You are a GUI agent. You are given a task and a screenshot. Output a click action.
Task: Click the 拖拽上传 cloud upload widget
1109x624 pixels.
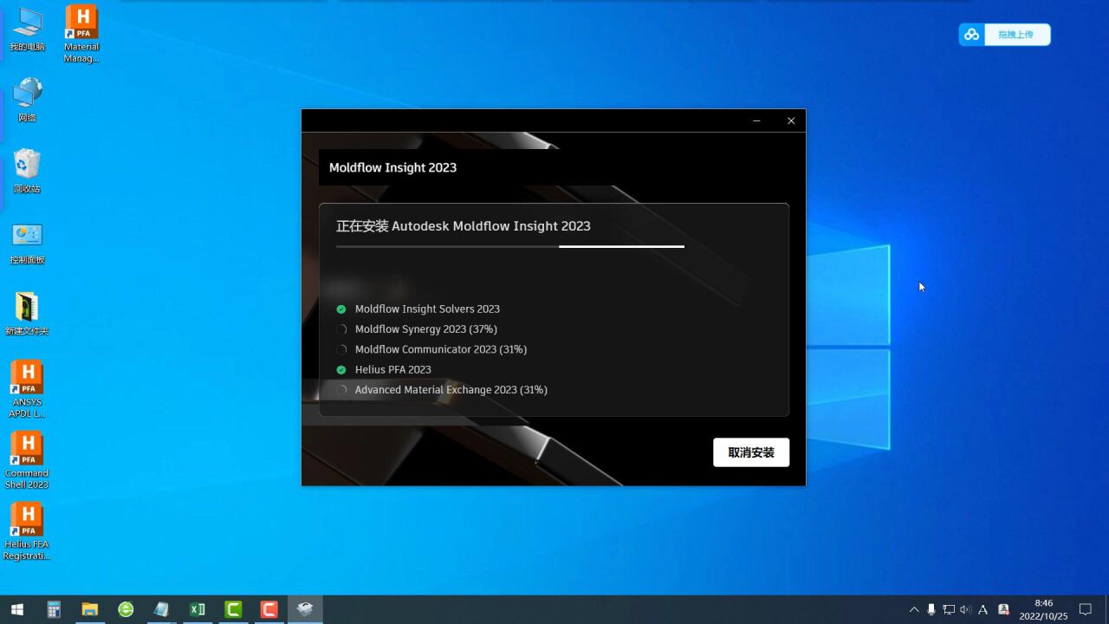click(x=1004, y=35)
